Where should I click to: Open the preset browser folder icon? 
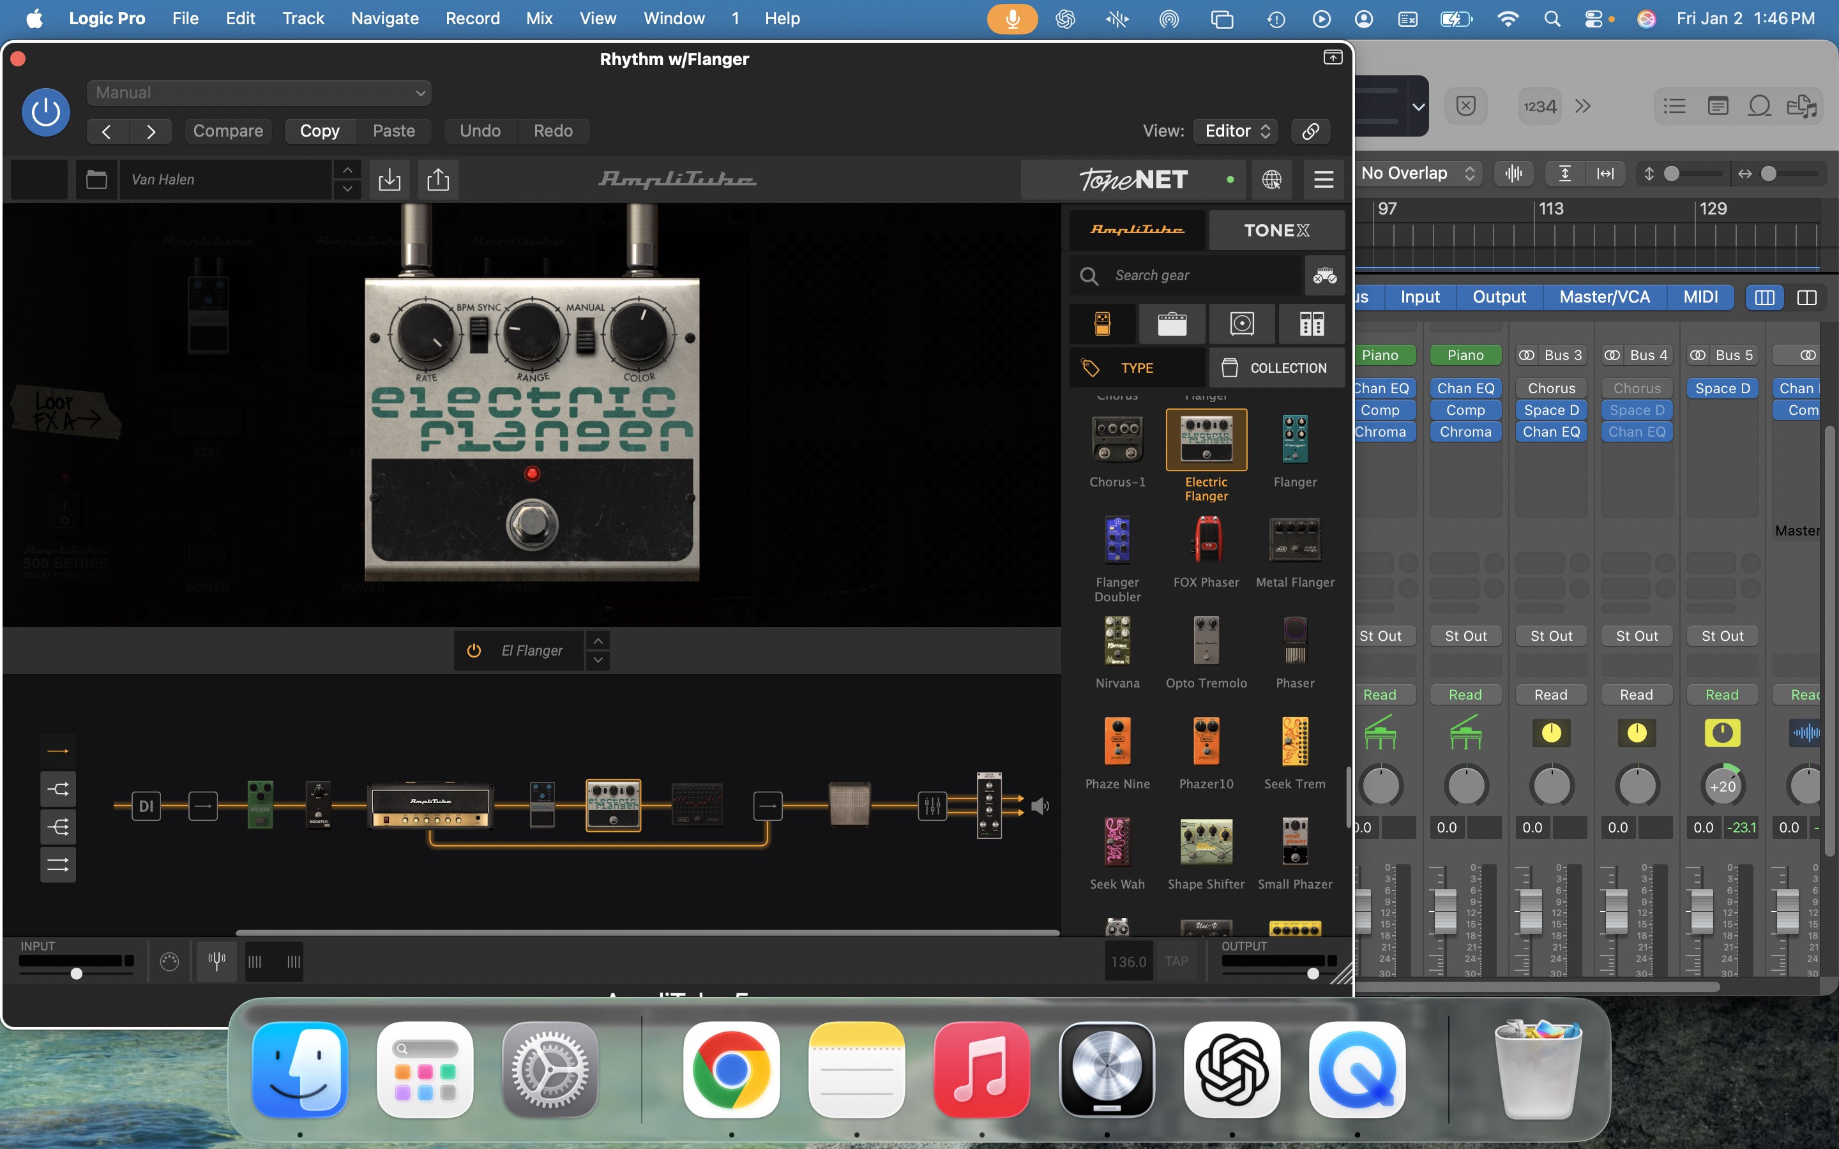pos(96,179)
